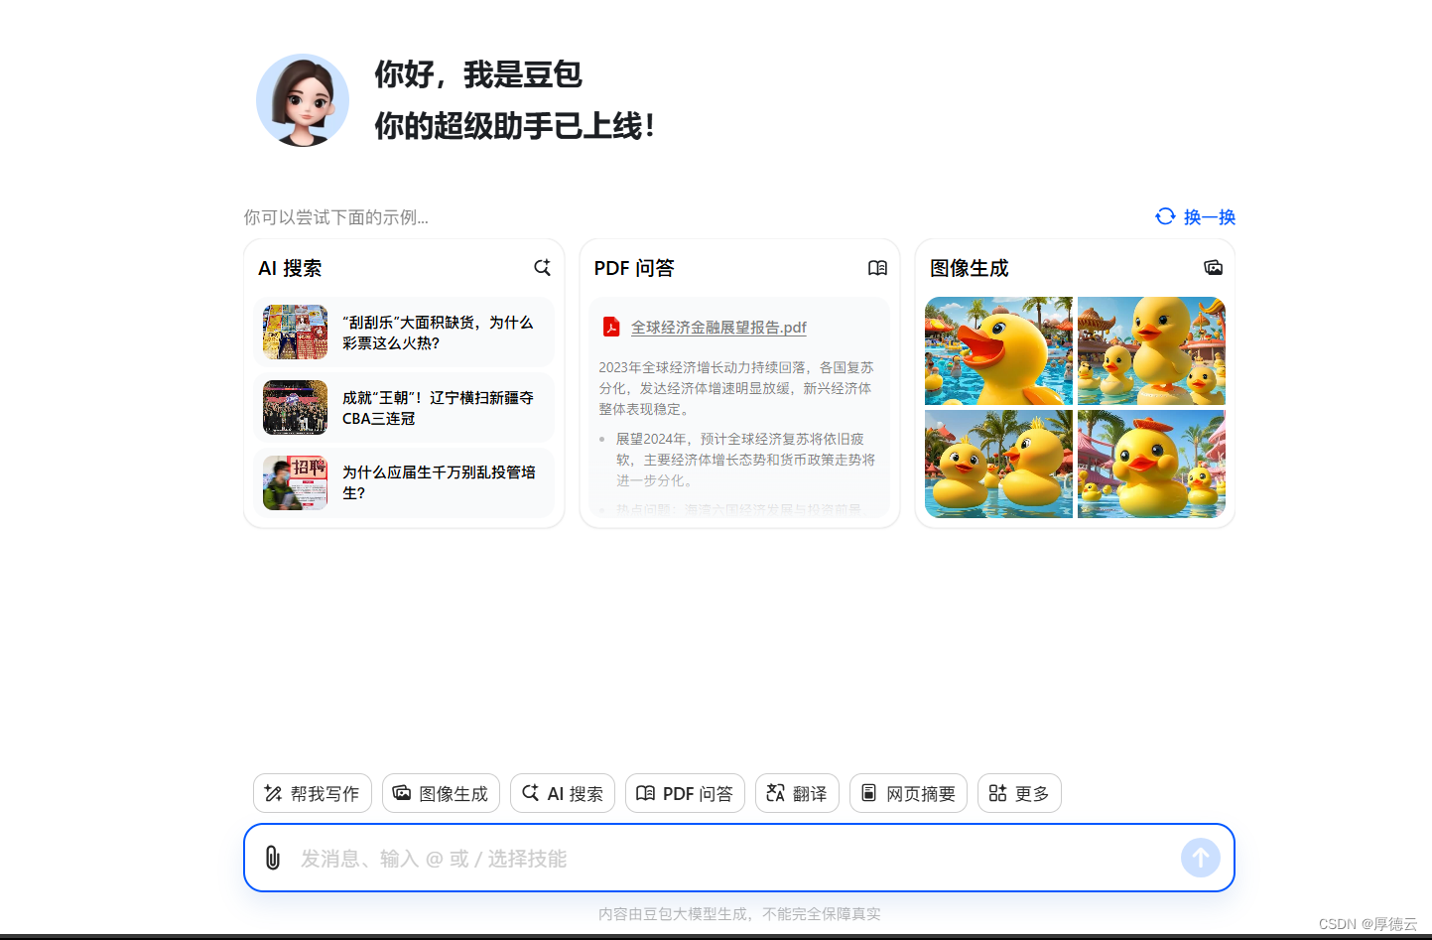Select the 网页摘要 skill button
Viewport: 1432px width, 940px height.
coord(908,793)
